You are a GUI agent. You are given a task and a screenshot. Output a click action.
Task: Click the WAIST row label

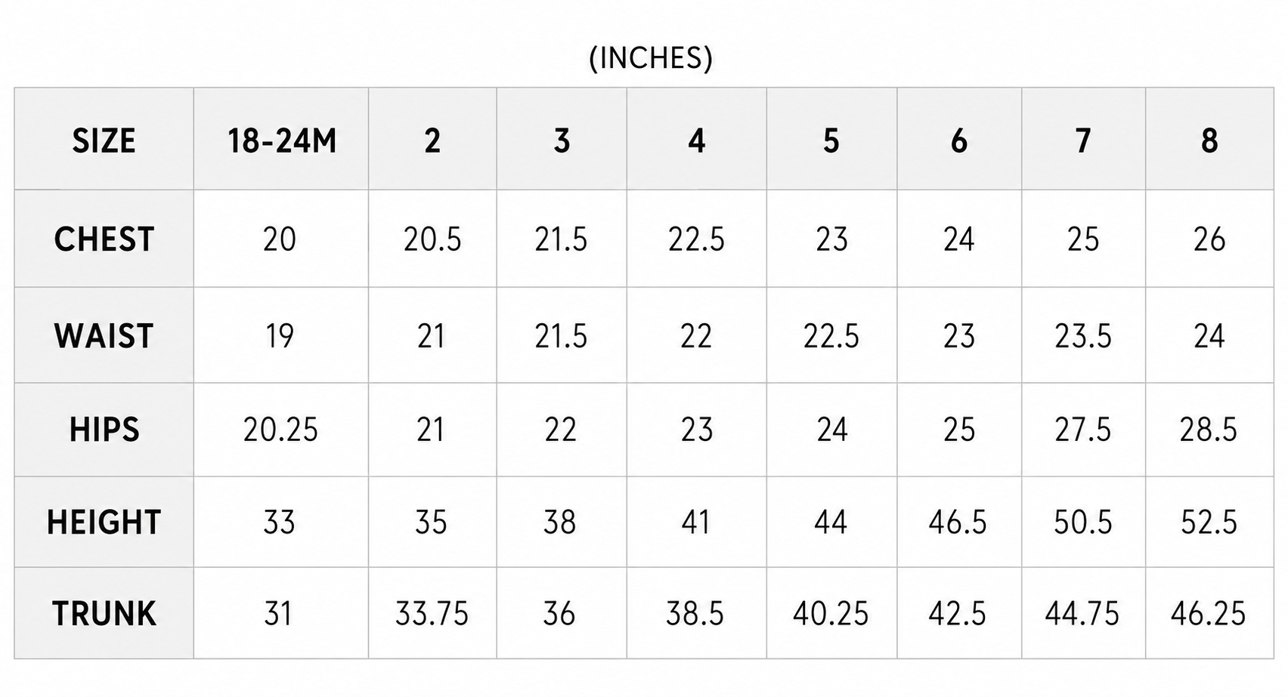tap(104, 336)
